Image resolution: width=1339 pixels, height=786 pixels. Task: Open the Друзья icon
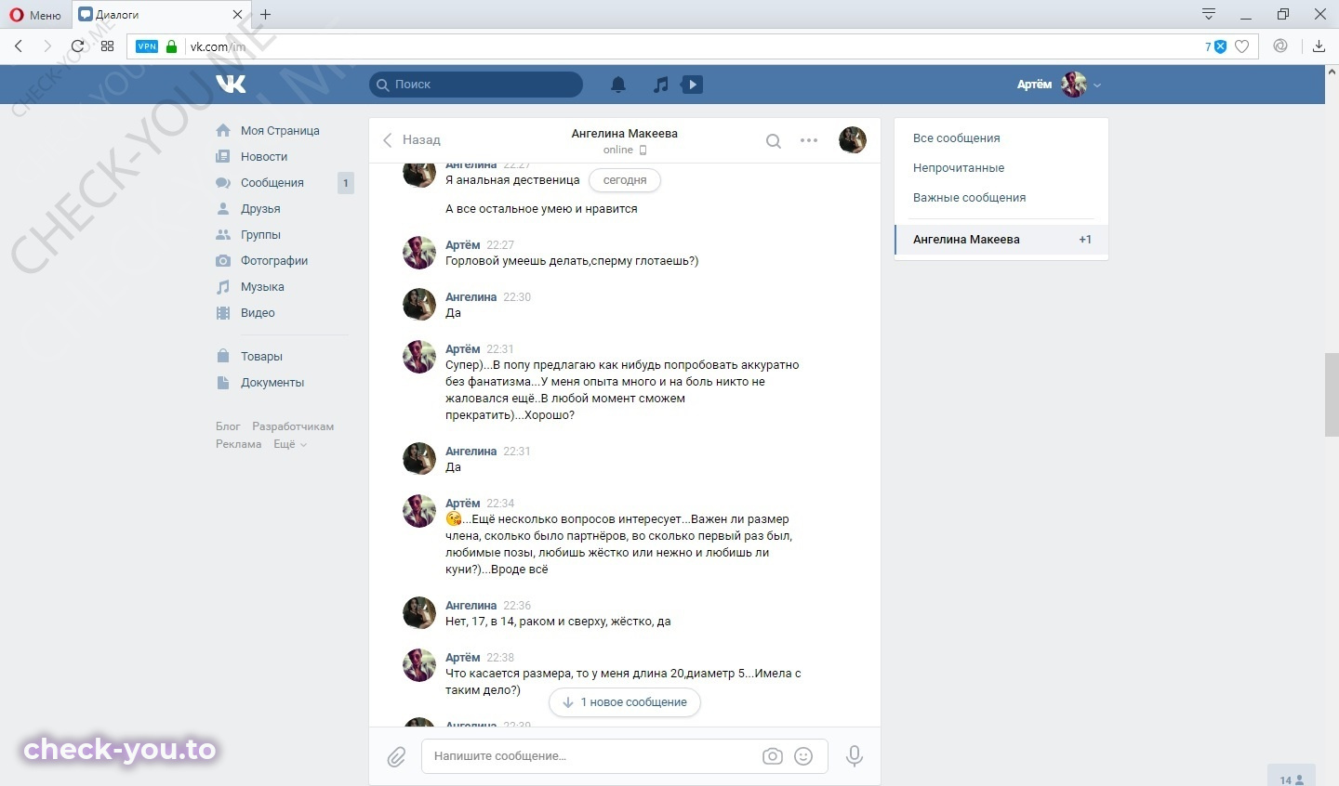point(223,209)
